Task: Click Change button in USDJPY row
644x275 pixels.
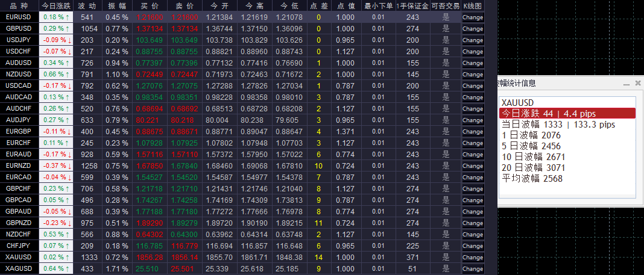Action: point(472,40)
